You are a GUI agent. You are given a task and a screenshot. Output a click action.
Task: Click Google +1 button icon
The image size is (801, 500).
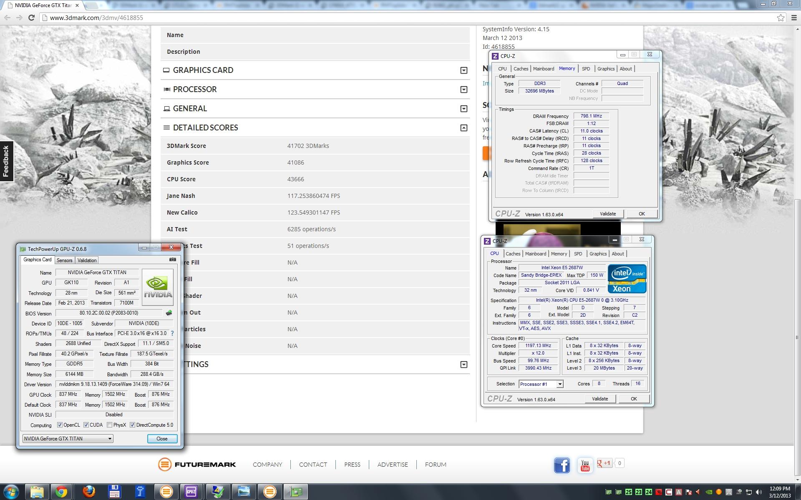pyautogui.click(x=604, y=463)
